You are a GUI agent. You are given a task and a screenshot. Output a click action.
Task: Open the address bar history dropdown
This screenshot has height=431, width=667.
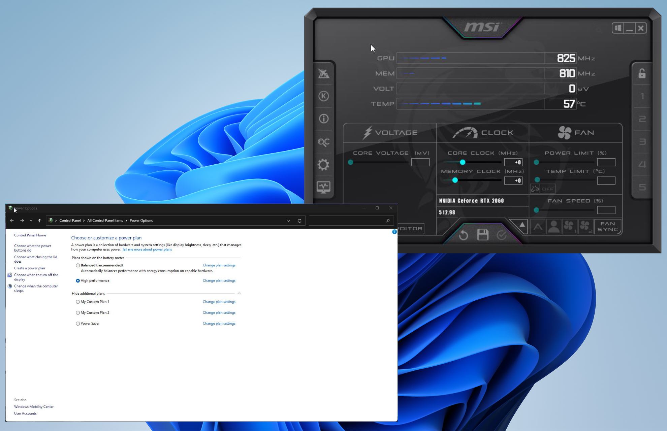288,221
